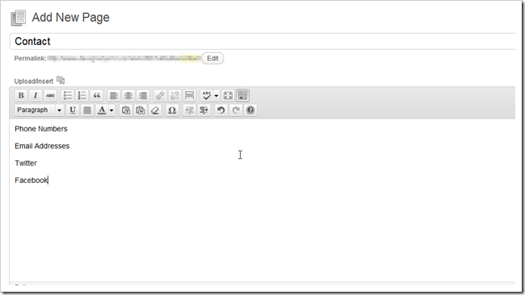Toggle bold formatting
Viewport: 525px width, 295px height.
21,96
